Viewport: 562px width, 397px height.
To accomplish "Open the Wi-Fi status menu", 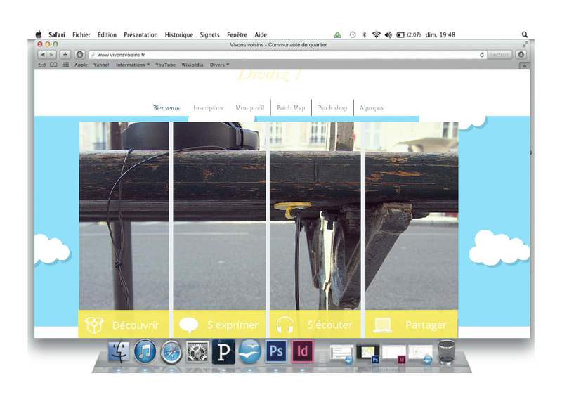I will click(376, 34).
